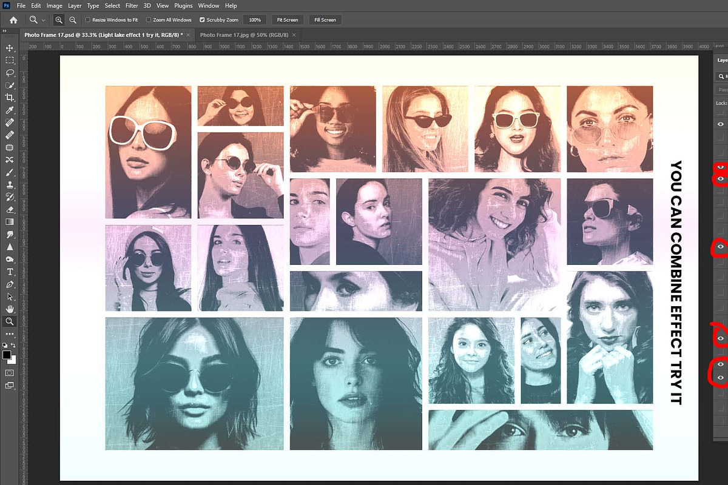Viewport: 728px width, 485px height.
Task: Switch to Photo Frame 17.psd tab
Action: coord(103,35)
